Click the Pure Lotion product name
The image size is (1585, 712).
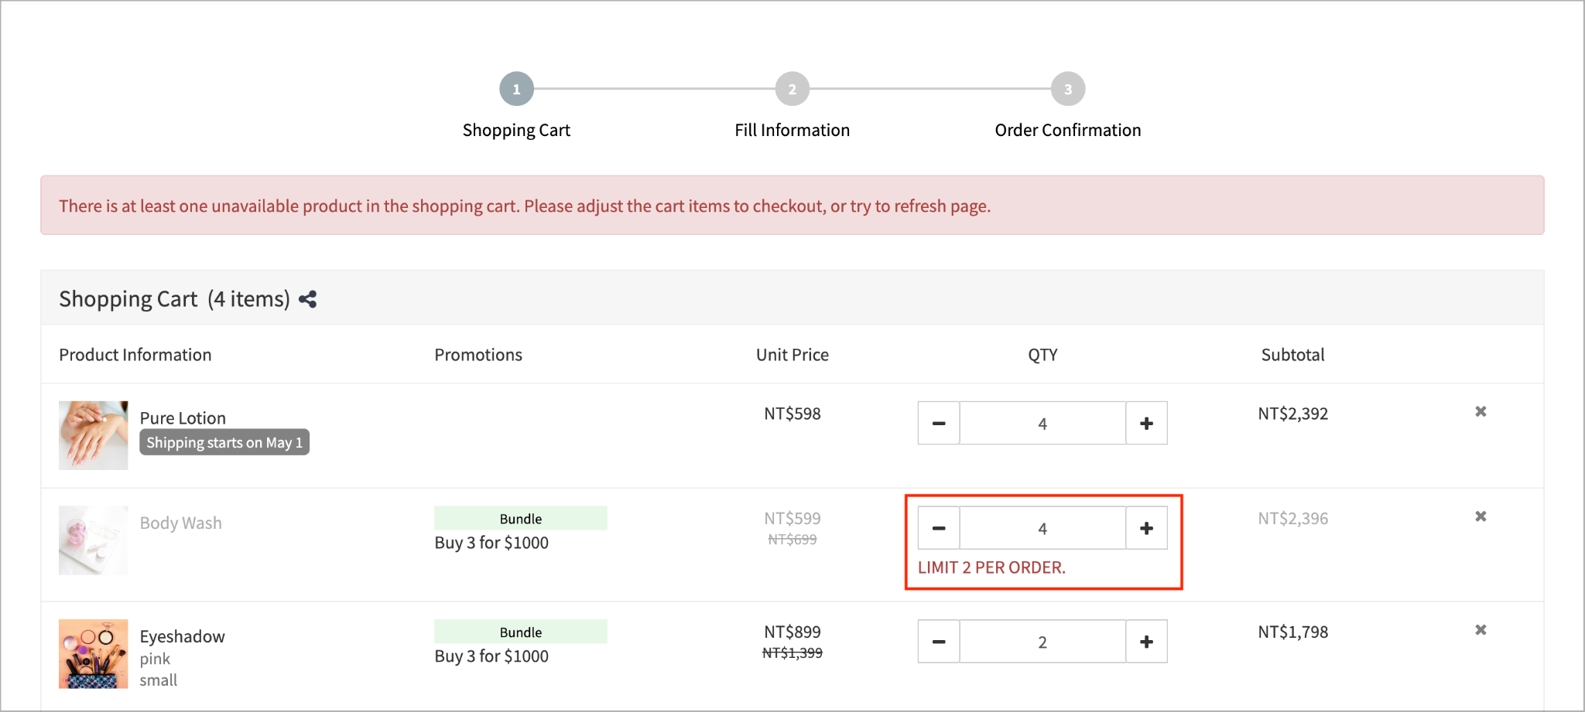[183, 418]
